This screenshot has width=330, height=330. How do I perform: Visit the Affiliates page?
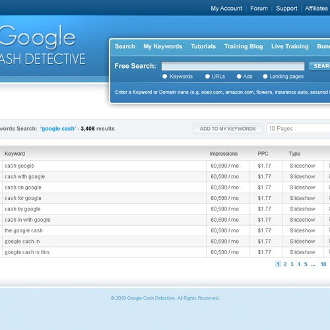click(x=316, y=9)
